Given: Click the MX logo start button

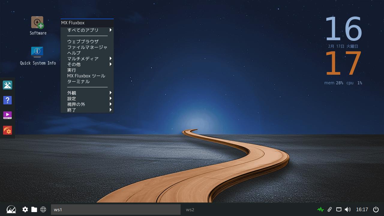Looking at the screenshot, I should (11, 209).
